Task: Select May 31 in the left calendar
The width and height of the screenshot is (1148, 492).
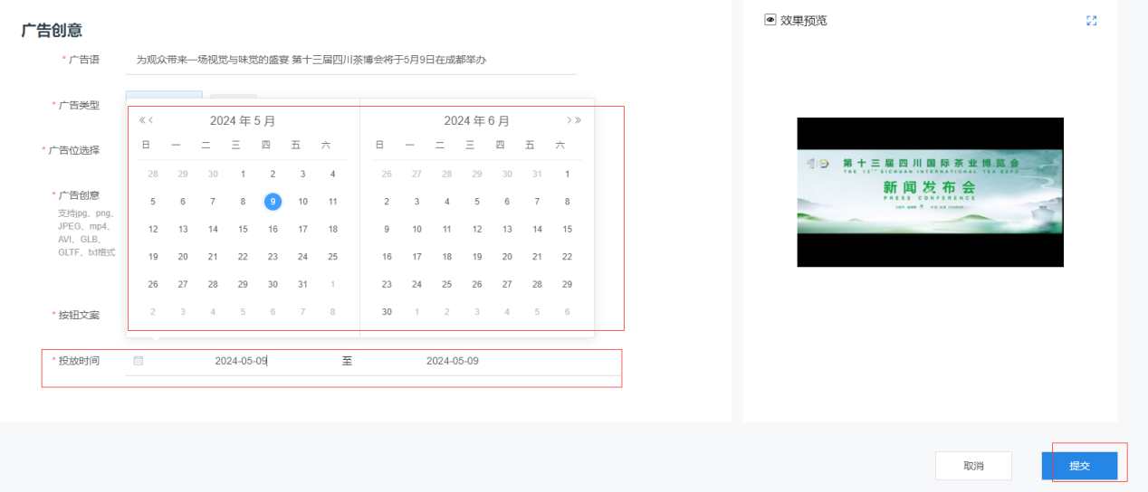Action: (x=302, y=284)
